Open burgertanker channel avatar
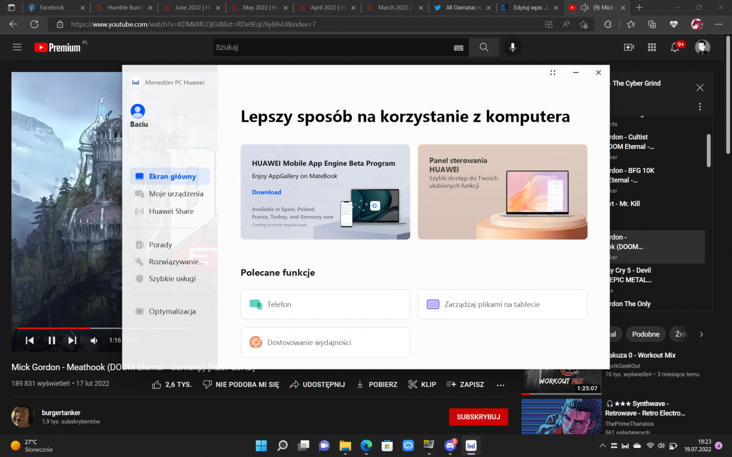 point(22,416)
